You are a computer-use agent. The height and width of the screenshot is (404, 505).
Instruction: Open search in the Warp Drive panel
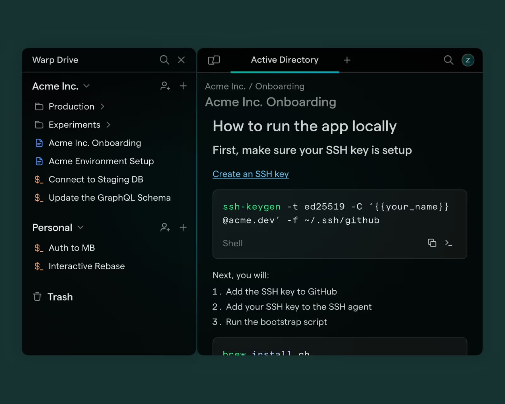tap(164, 60)
